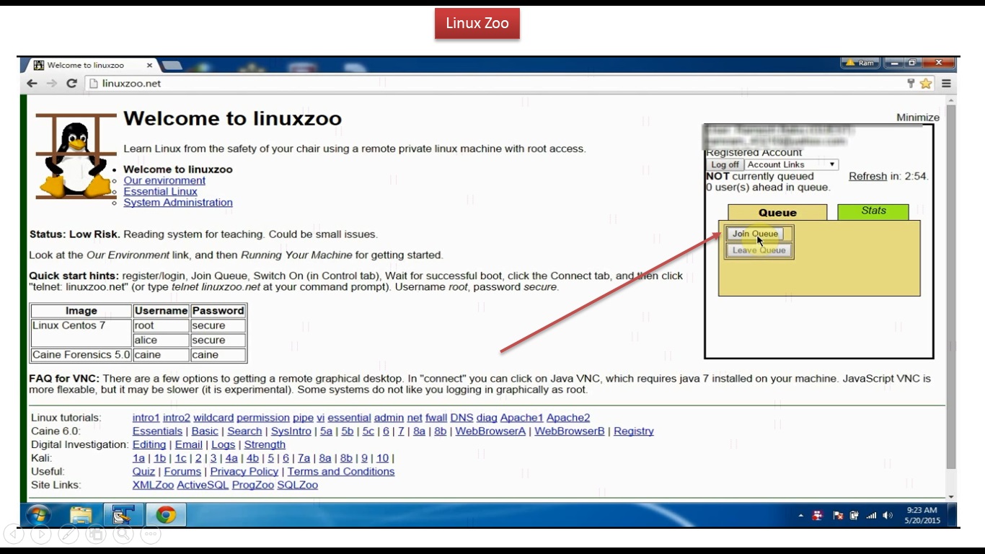Click the Refresh link
The height and width of the screenshot is (554, 985).
coord(867,176)
